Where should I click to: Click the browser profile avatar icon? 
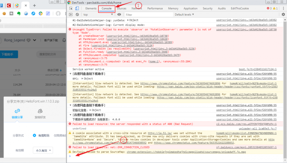(58, 13)
